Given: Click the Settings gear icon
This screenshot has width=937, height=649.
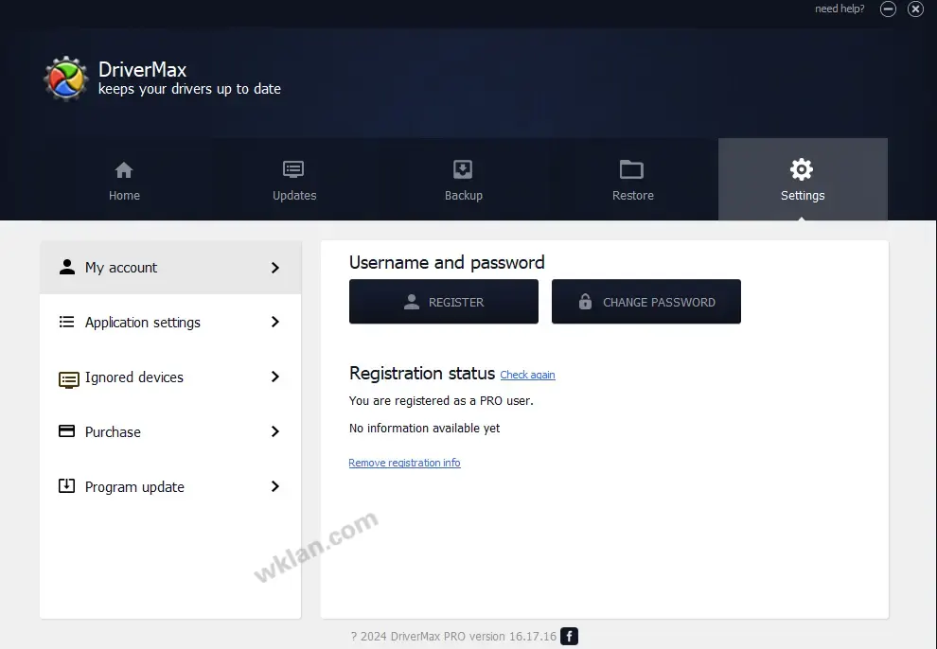Looking at the screenshot, I should tap(802, 169).
